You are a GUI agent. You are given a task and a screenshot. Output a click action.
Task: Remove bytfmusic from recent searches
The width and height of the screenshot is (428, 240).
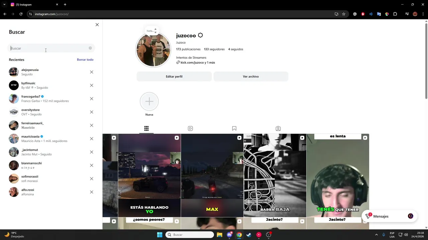pos(92,85)
